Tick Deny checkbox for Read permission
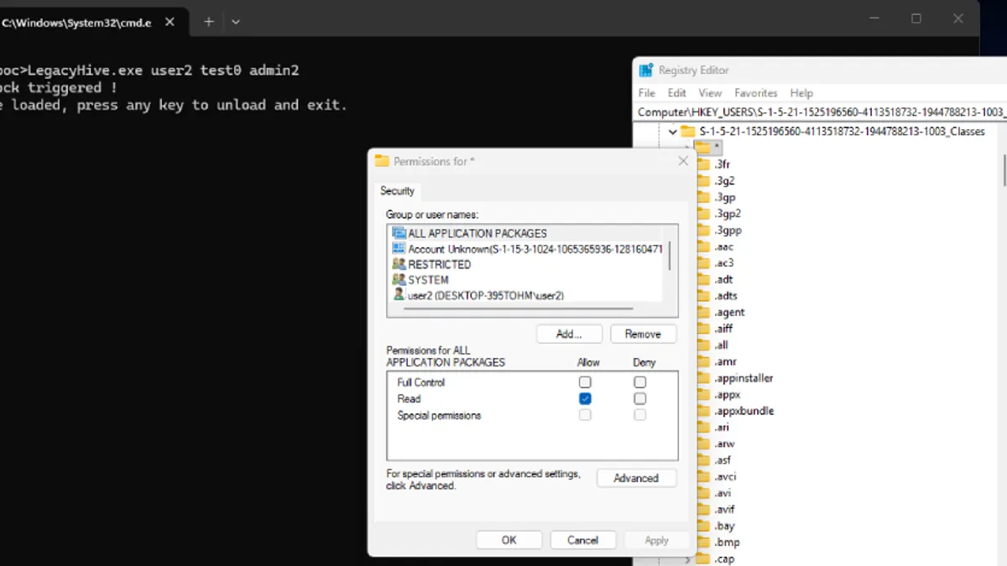This screenshot has height=566, width=1007. pos(640,398)
